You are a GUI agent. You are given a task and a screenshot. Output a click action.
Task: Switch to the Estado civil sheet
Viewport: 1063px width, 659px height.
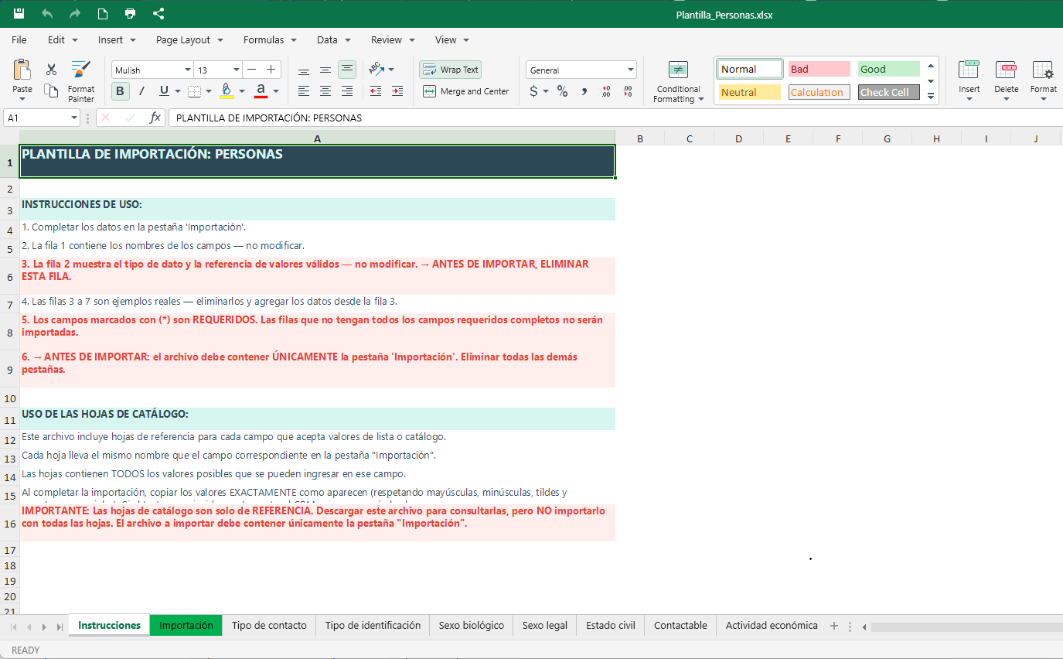coord(611,625)
